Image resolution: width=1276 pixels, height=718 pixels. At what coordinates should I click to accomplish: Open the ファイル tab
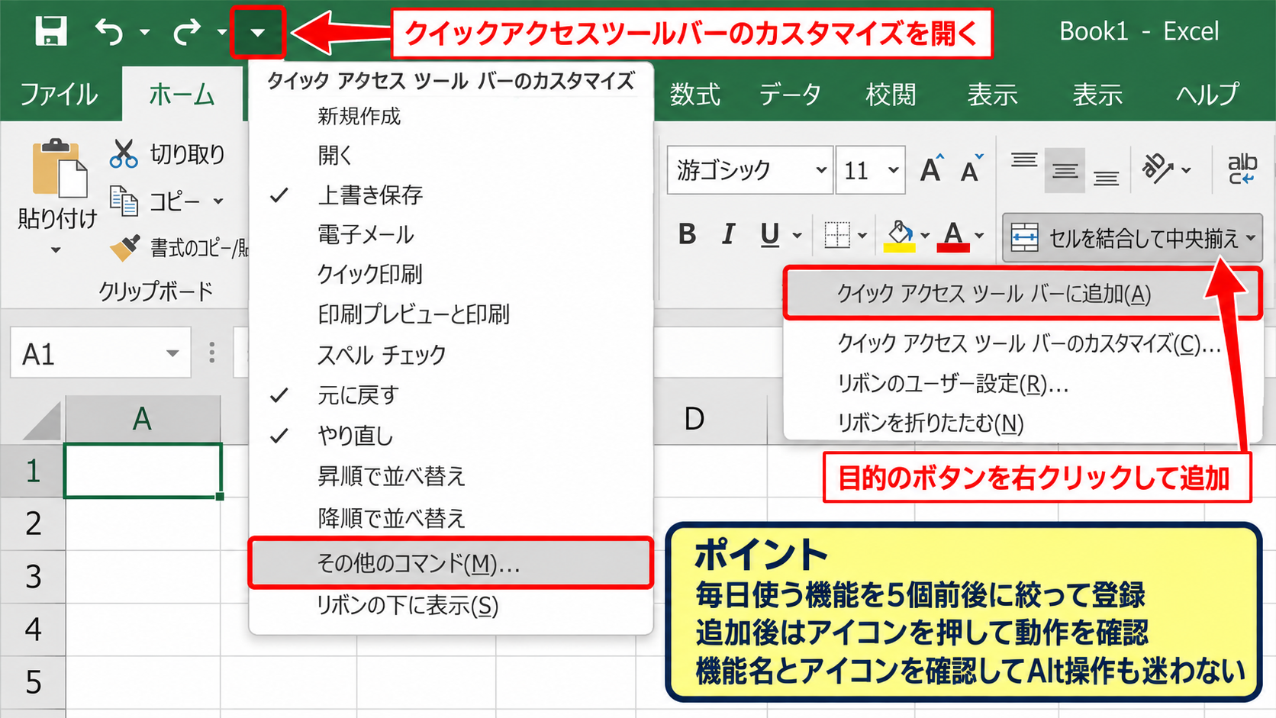pos(59,95)
